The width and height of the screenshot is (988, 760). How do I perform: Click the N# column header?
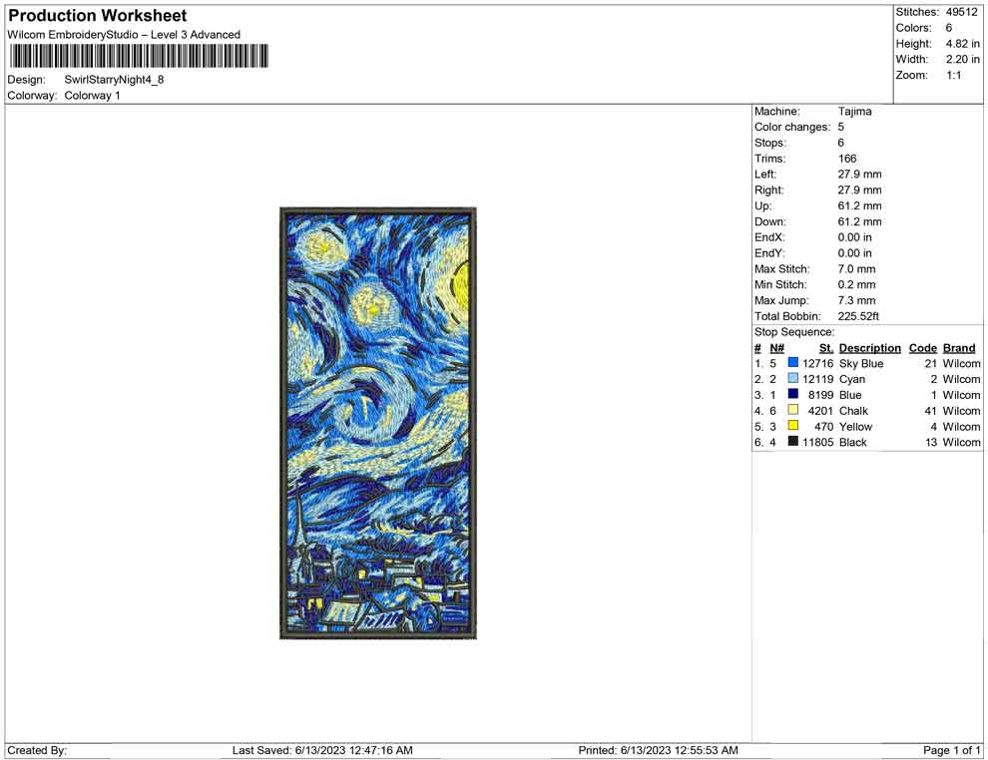pyautogui.click(x=776, y=348)
